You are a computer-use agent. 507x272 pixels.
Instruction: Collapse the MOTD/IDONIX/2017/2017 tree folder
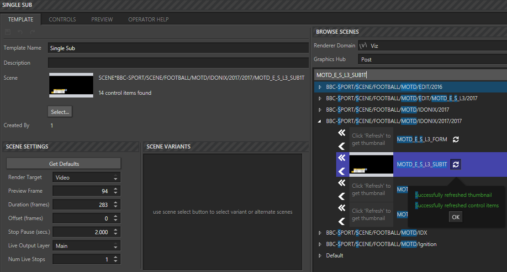pyautogui.click(x=320, y=121)
